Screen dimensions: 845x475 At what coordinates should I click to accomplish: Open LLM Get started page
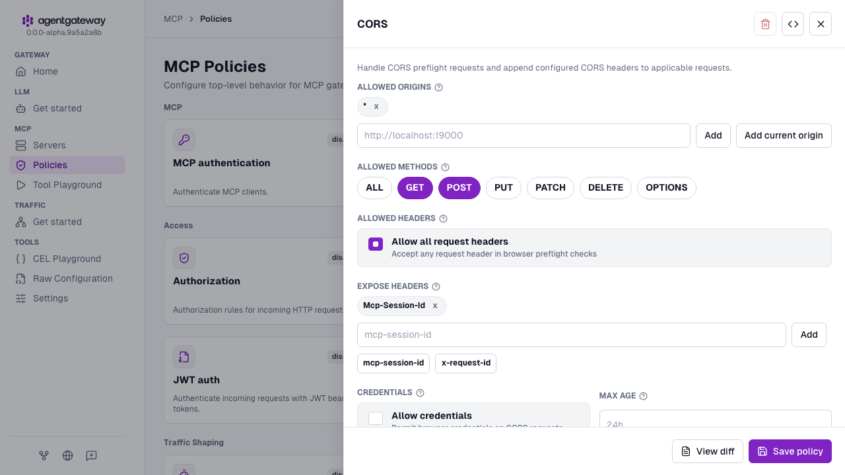coord(67,108)
